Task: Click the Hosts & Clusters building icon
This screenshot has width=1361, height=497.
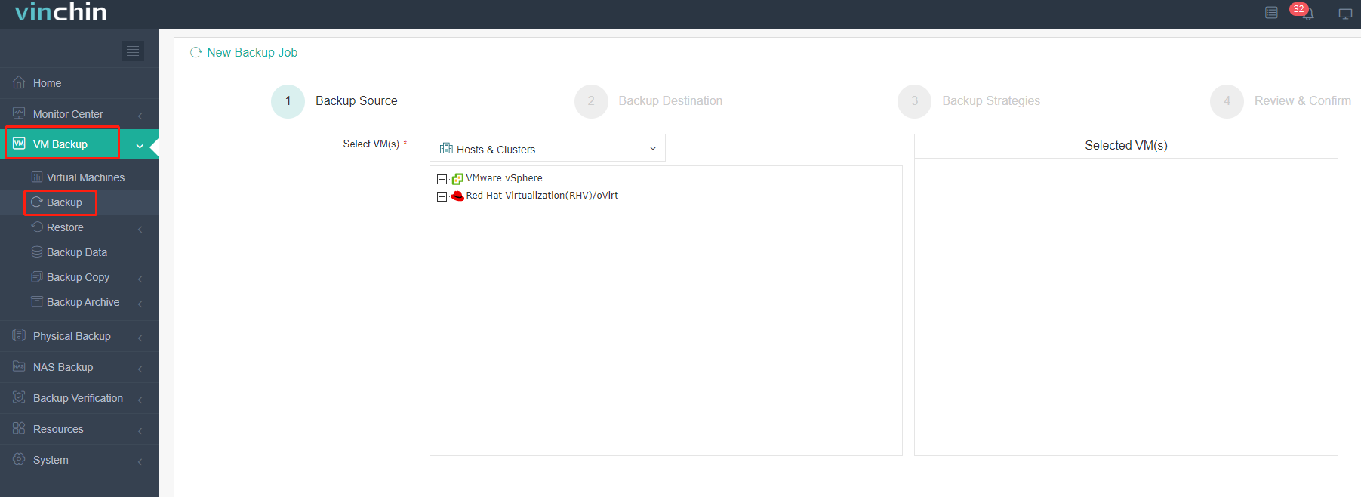Action: 446,148
